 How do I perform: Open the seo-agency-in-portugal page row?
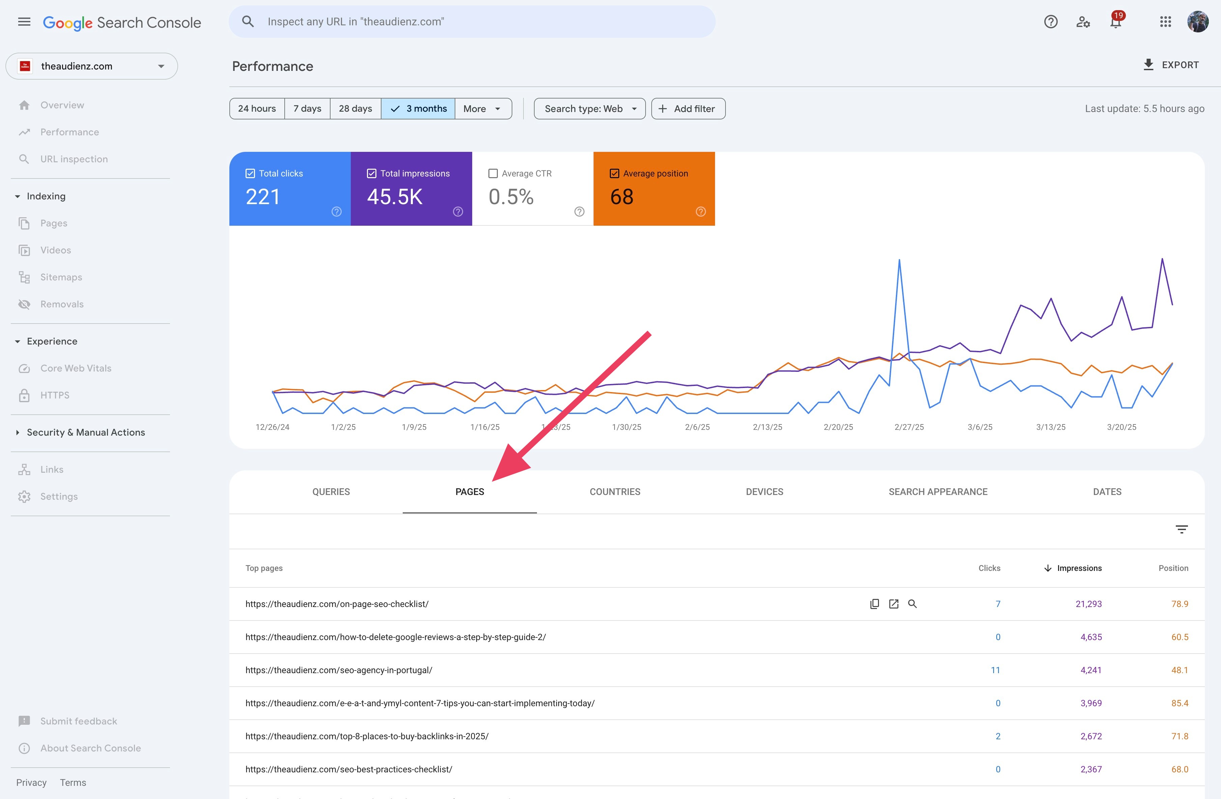click(x=717, y=670)
